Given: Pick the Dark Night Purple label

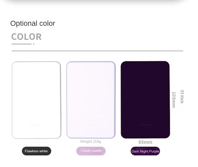Looking at the screenshot, I should click(145, 151).
